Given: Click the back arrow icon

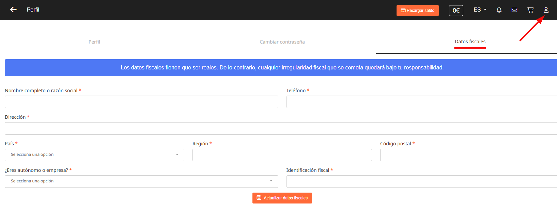Looking at the screenshot, I should pos(13,10).
